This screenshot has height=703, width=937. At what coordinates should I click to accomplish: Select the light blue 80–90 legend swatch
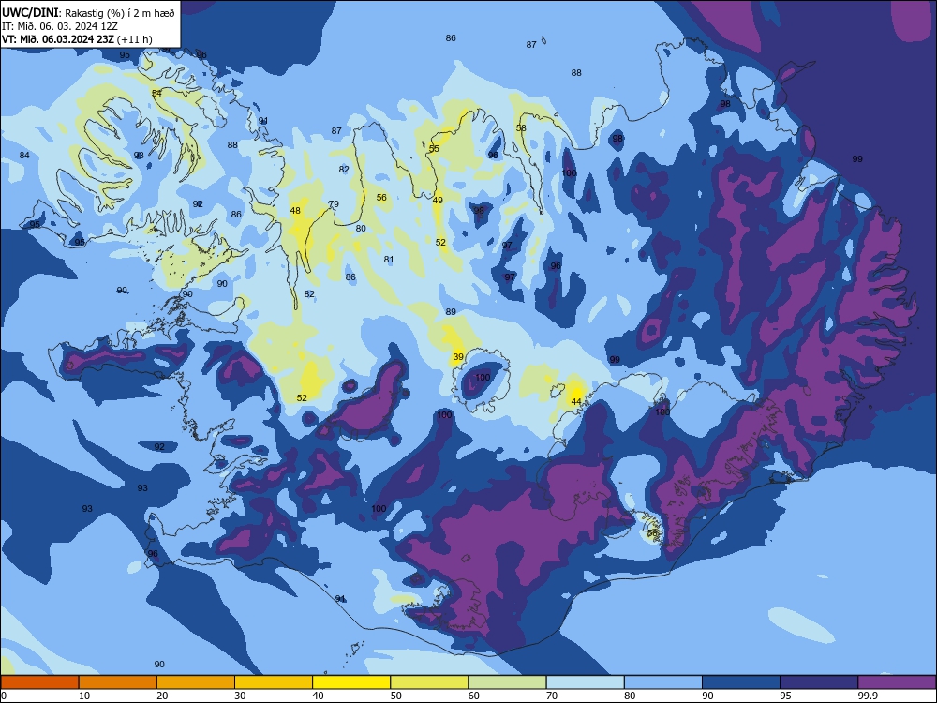[x=663, y=682]
